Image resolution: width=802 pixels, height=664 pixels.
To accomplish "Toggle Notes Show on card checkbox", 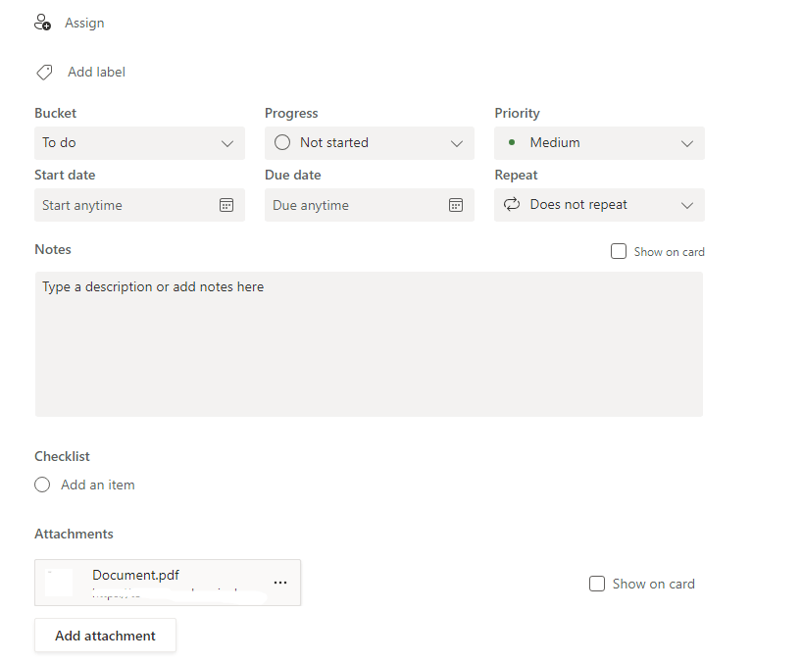I will pyautogui.click(x=619, y=251).
